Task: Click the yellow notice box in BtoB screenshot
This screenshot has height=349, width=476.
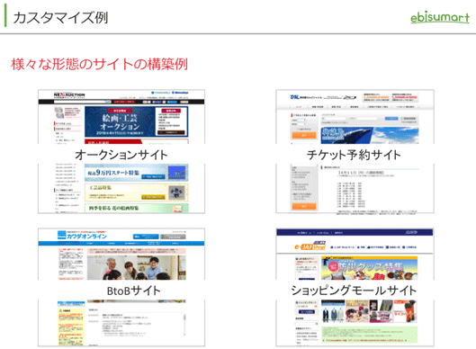Action: click(x=70, y=326)
